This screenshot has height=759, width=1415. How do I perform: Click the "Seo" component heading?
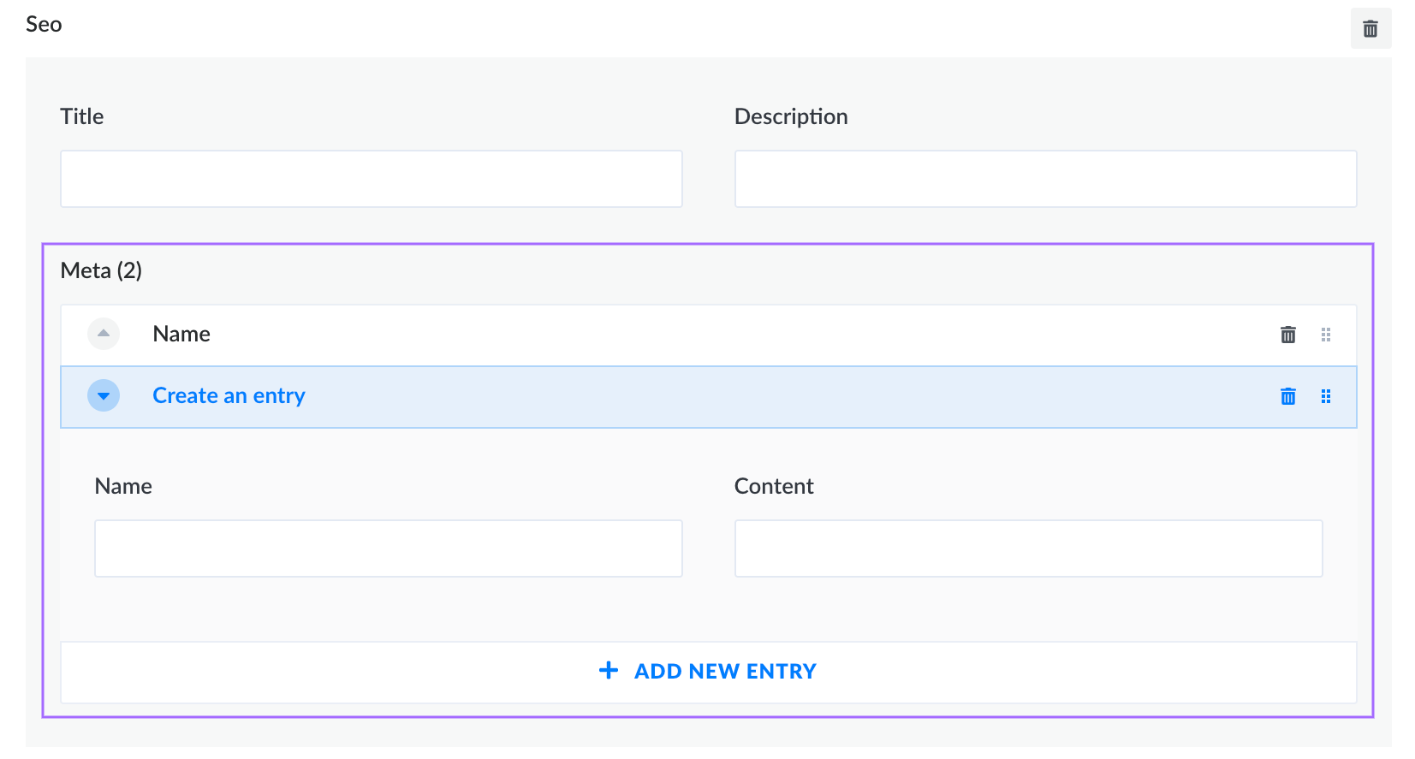pyautogui.click(x=44, y=24)
